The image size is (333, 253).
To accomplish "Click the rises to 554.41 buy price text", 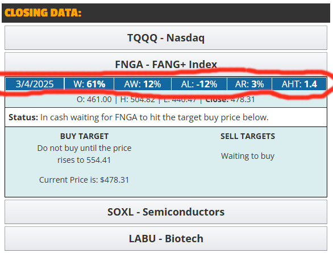I will (84, 160).
